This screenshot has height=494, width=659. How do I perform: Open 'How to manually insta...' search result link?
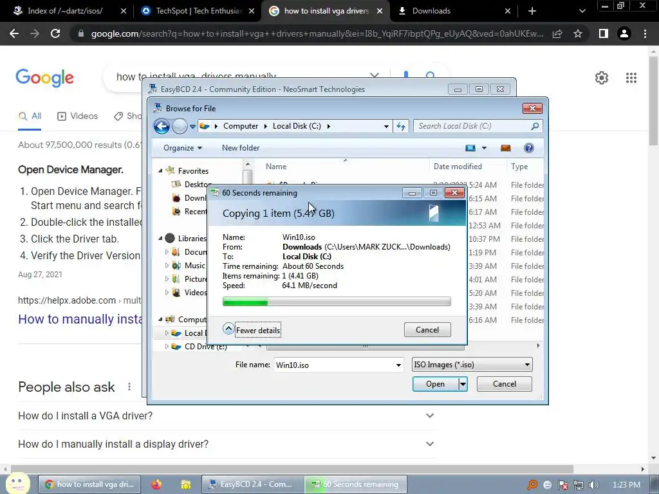tap(80, 319)
